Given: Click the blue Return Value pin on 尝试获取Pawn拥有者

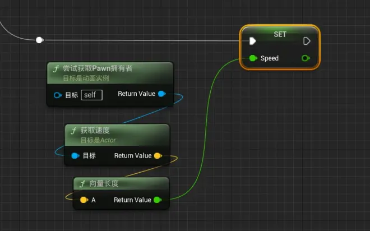Looking at the screenshot, I should click(x=161, y=94).
